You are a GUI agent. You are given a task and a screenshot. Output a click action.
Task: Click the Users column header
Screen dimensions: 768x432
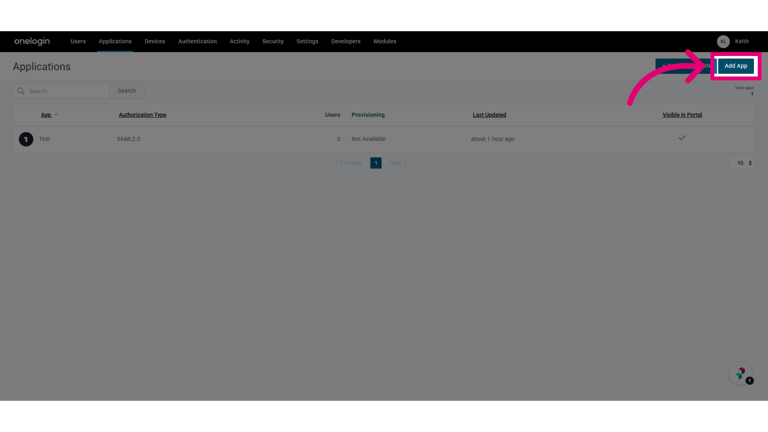(x=332, y=115)
